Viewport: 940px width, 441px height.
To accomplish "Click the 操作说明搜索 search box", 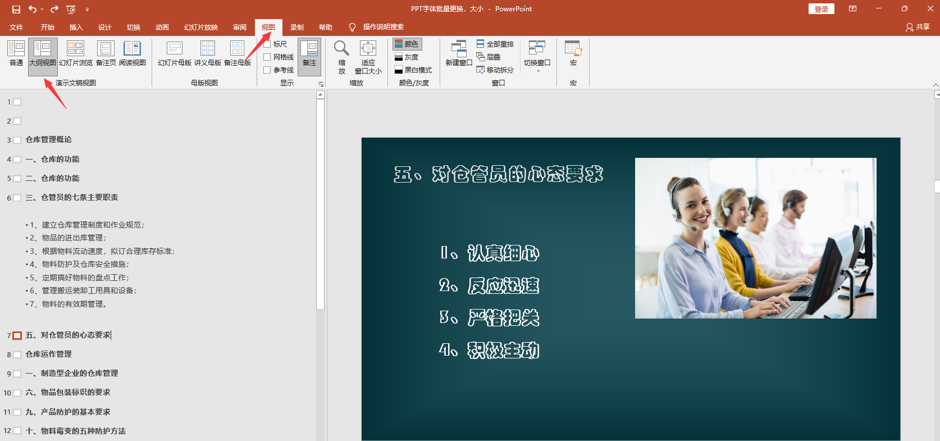I will tap(383, 27).
